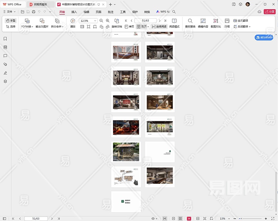Image resolution: width=278 pixels, height=221 pixels.
Task: Click the 播放 slideshow play icon
Action: click(73, 21)
